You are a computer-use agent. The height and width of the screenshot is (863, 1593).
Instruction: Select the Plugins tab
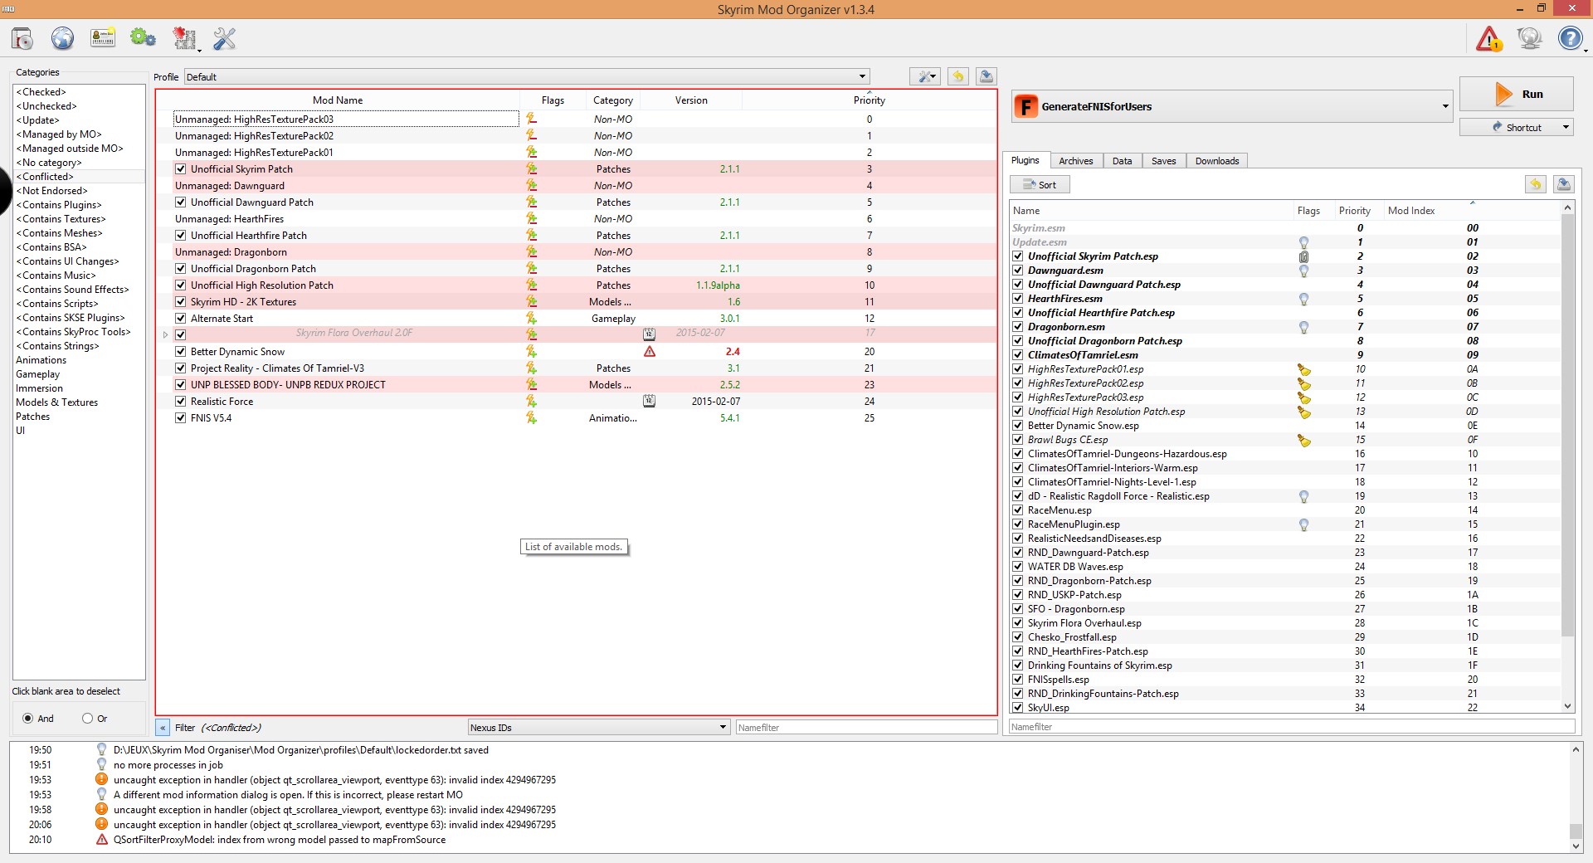click(1025, 160)
